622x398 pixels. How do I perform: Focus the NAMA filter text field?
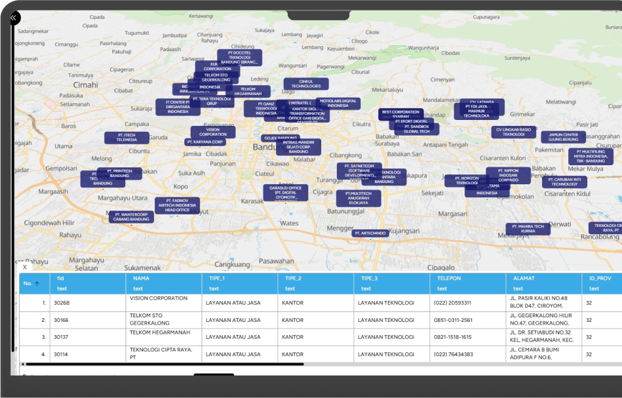click(x=163, y=289)
